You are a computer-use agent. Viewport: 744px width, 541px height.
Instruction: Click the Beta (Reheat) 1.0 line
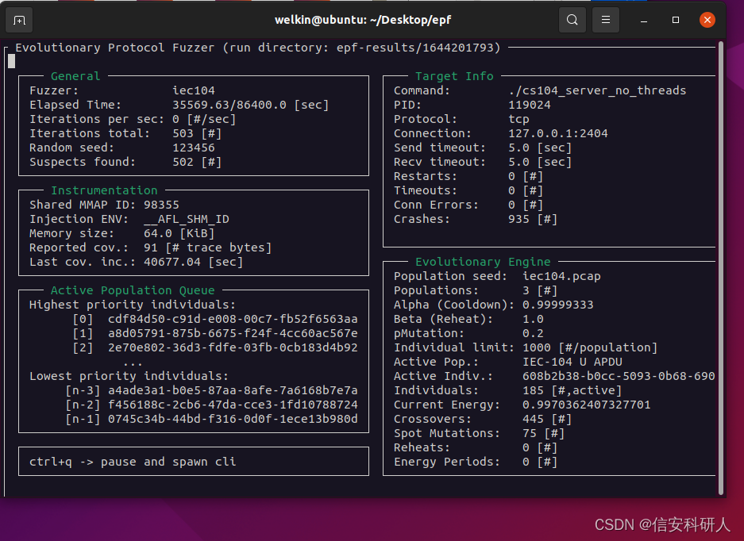click(468, 319)
